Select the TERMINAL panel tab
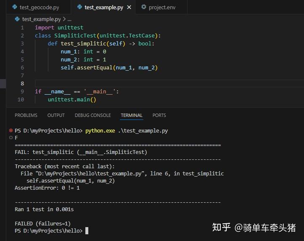Screen dimensions: 304x241 pyautogui.click(x=132, y=115)
